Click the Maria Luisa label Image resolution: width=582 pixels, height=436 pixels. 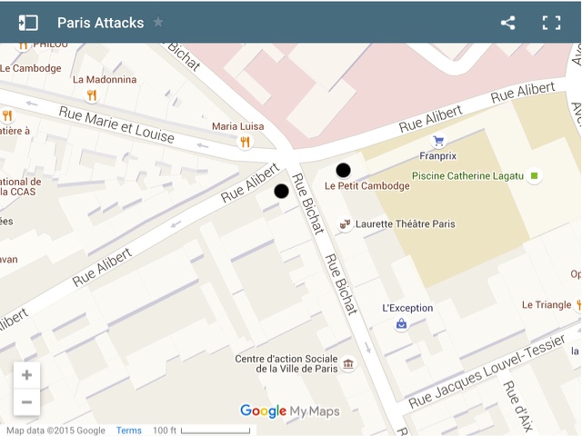coord(238,126)
